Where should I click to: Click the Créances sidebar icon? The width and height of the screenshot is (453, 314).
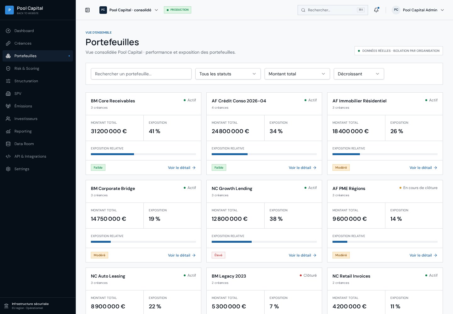click(x=8, y=43)
